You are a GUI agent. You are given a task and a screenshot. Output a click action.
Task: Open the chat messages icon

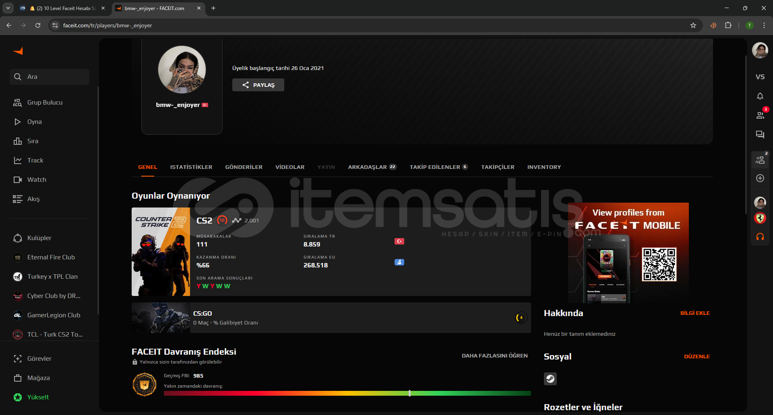click(760, 135)
